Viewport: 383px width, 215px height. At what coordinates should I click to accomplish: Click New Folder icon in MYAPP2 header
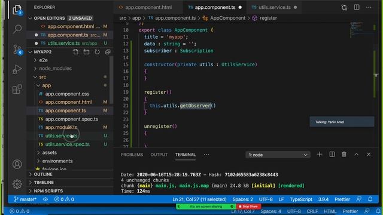[x=86, y=52]
